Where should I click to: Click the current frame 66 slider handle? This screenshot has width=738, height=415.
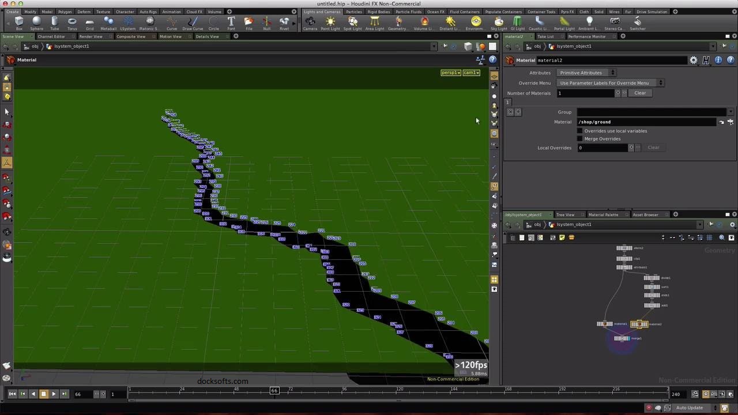[x=274, y=390]
